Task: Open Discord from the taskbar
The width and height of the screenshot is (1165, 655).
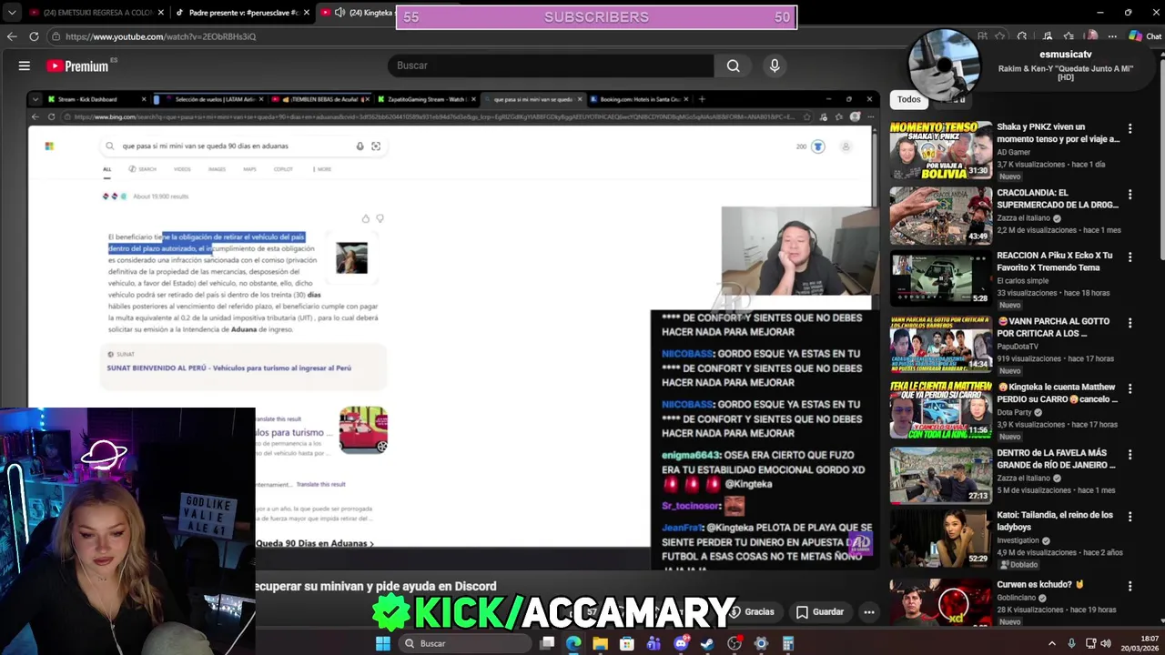Action: click(x=681, y=643)
